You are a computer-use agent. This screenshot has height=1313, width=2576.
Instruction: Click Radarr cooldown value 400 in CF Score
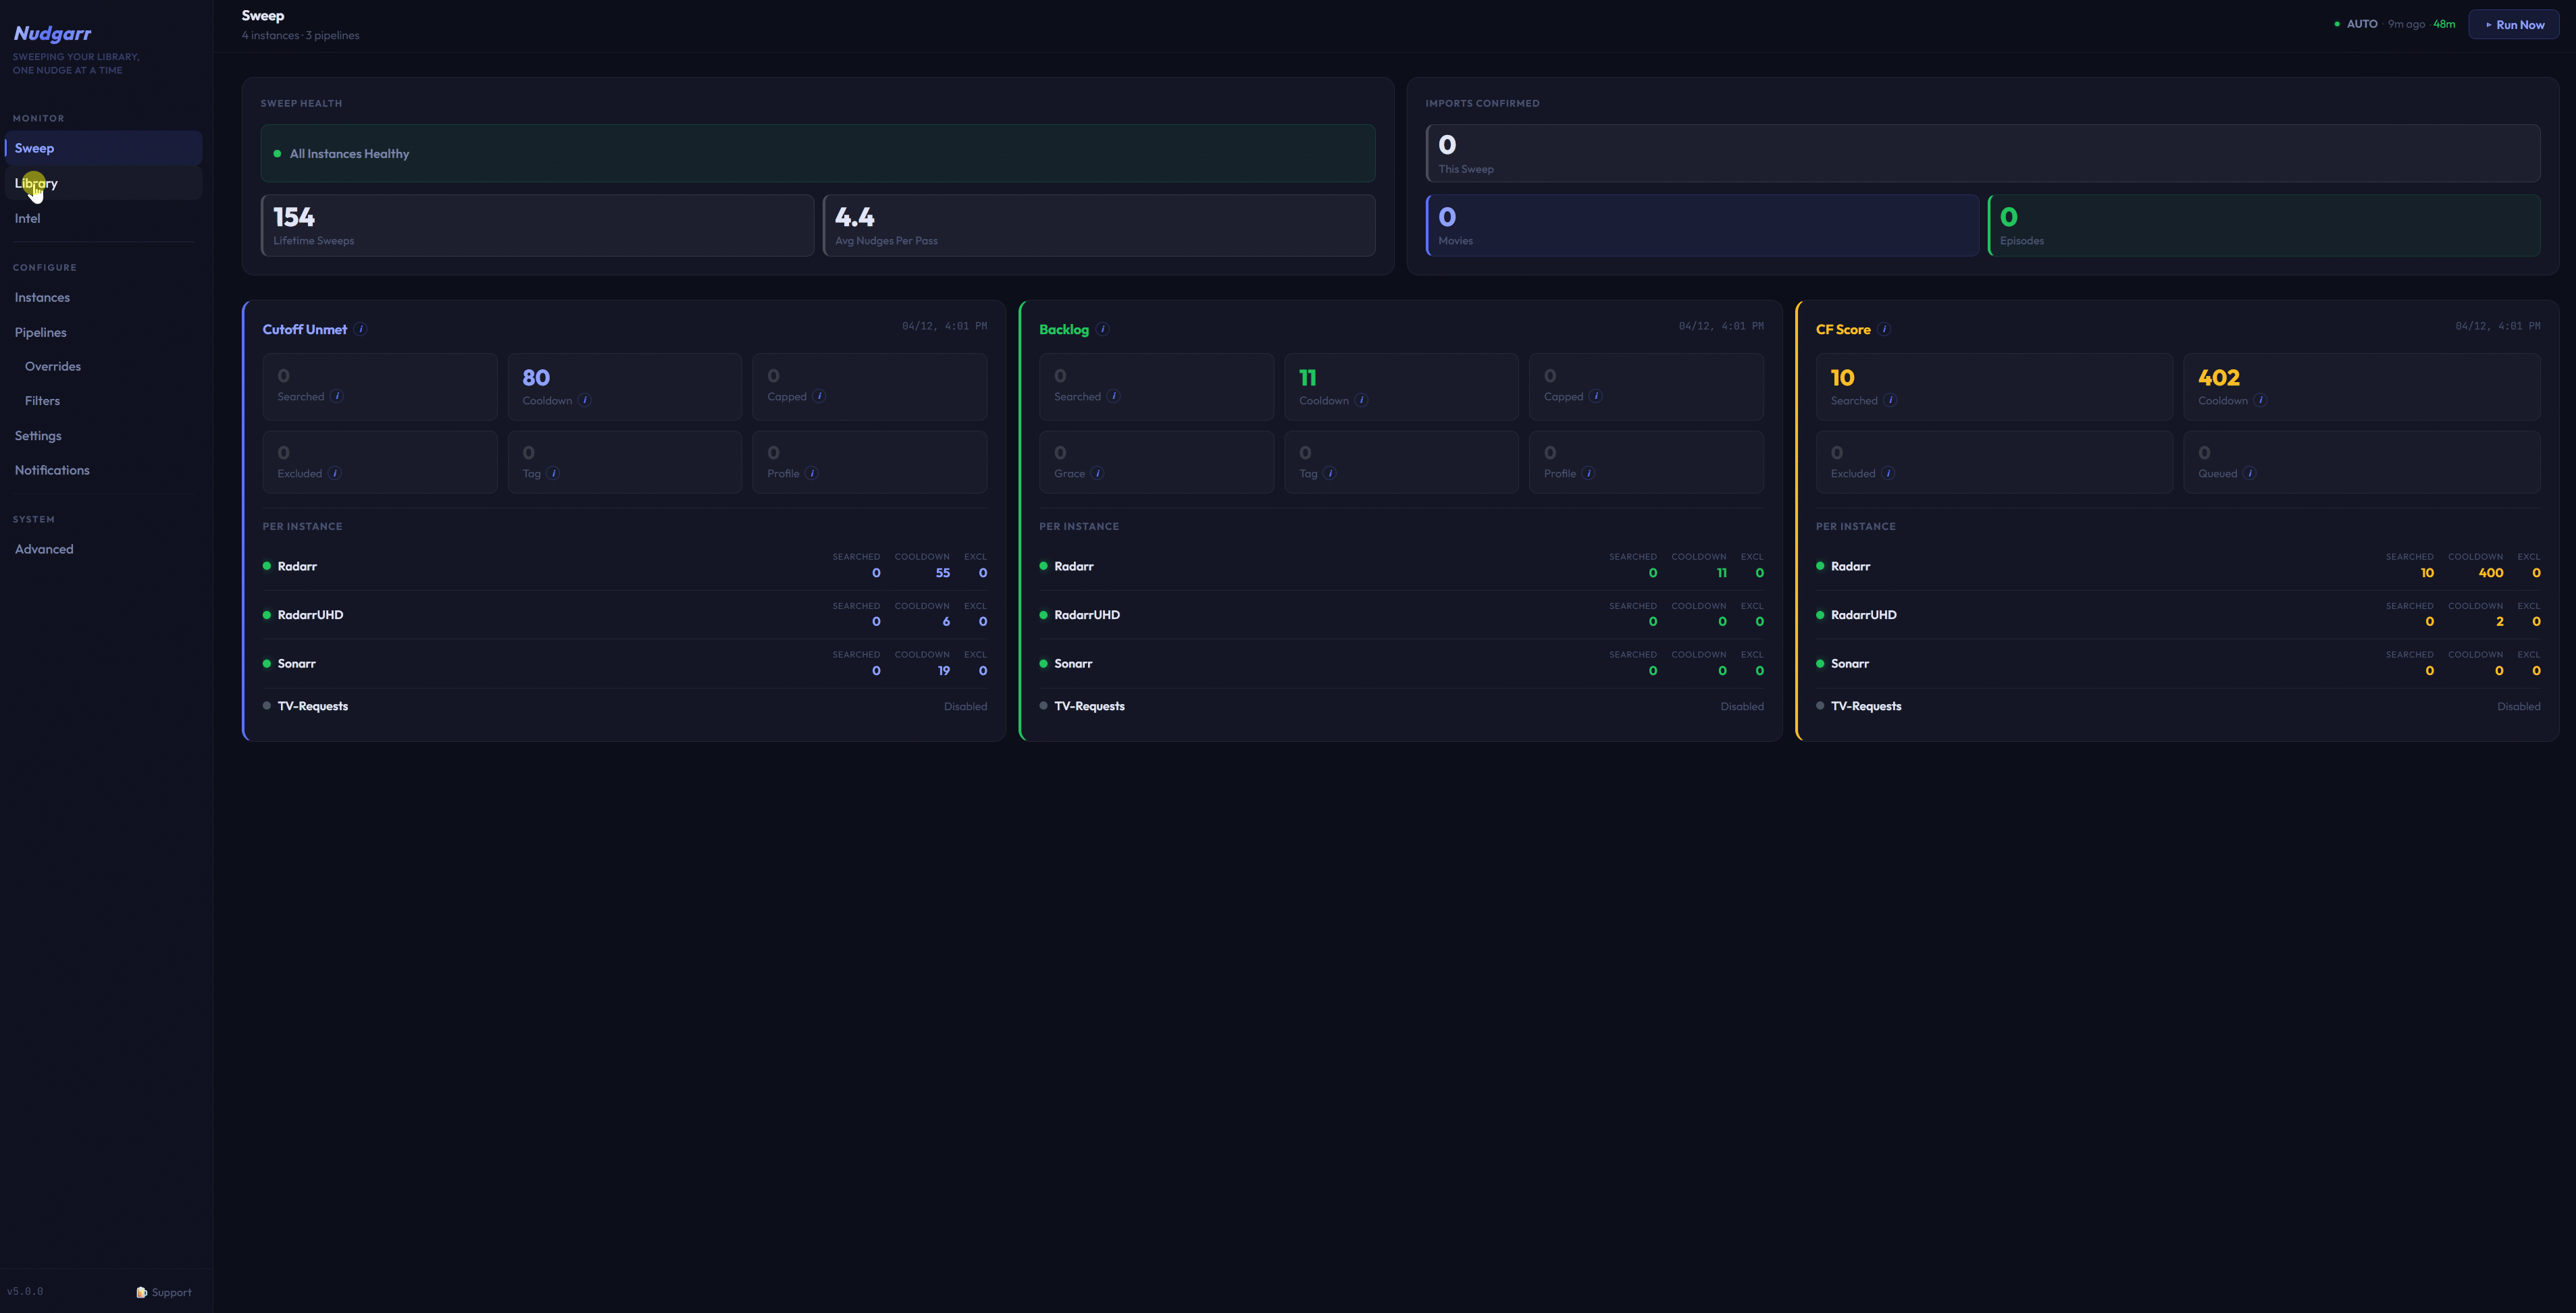[x=2491, y=574]
